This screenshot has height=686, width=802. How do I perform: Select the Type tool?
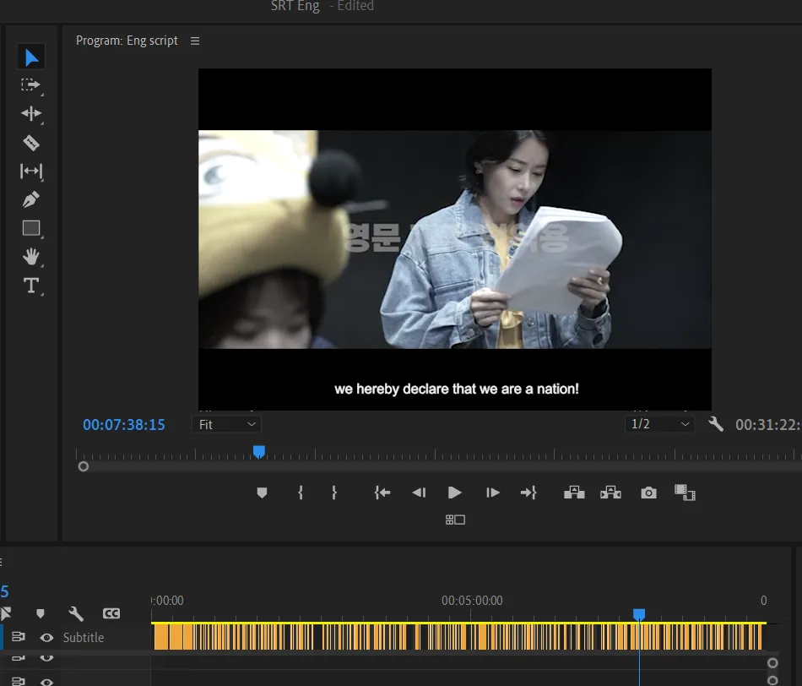(x=31, y=285)
